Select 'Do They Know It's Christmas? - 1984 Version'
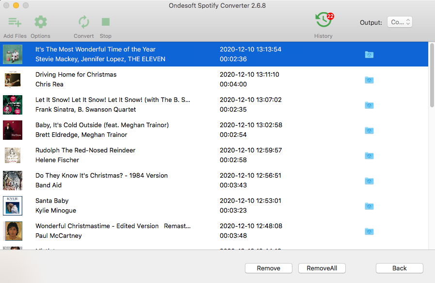This screenshot has width=435, height=283. coord(101,176)
